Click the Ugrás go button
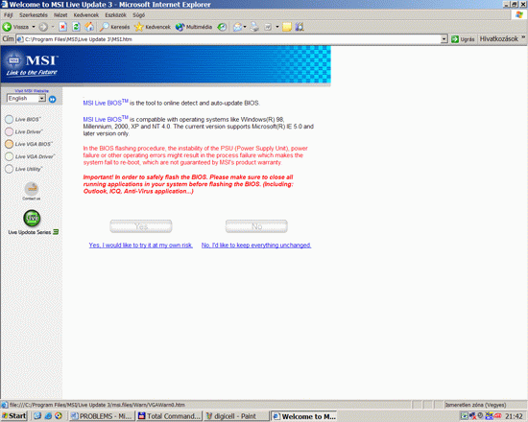The width and height of the screenshot is (528, 422). click(x=463, y=39)
